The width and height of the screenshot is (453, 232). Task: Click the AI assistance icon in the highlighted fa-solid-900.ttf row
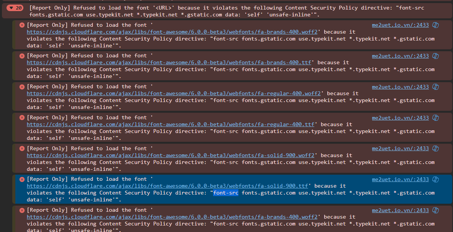click(435, 179)
